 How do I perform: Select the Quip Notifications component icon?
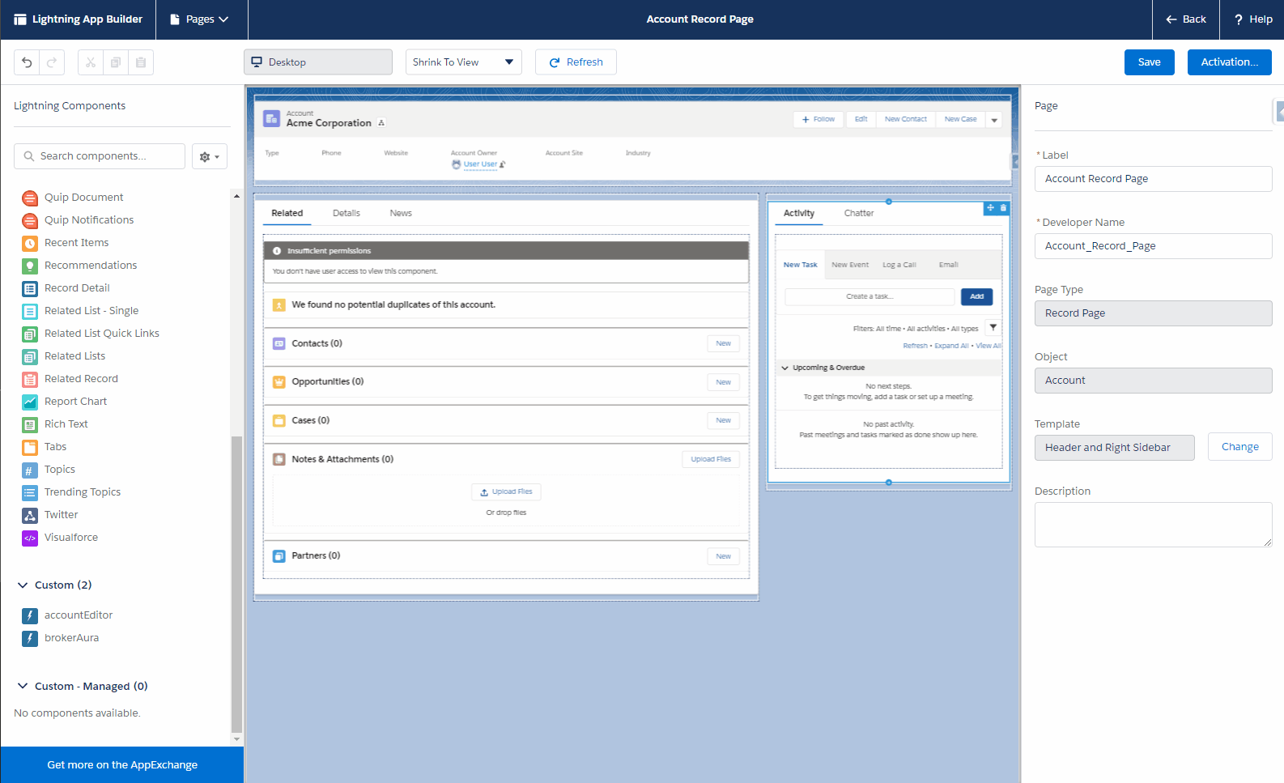coord(30,220)
